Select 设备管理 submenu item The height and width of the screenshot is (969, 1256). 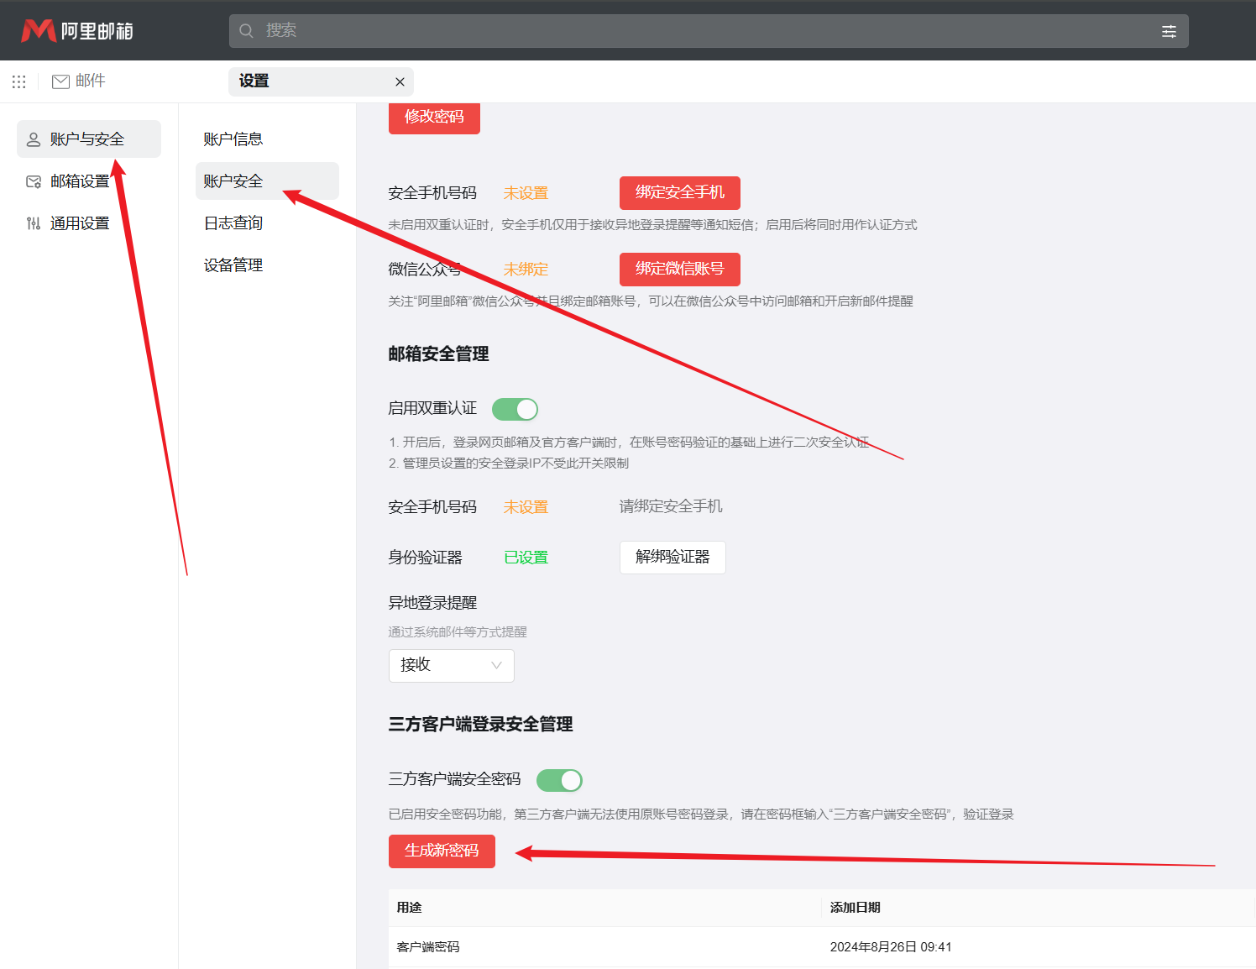click(x=233, y=265)
